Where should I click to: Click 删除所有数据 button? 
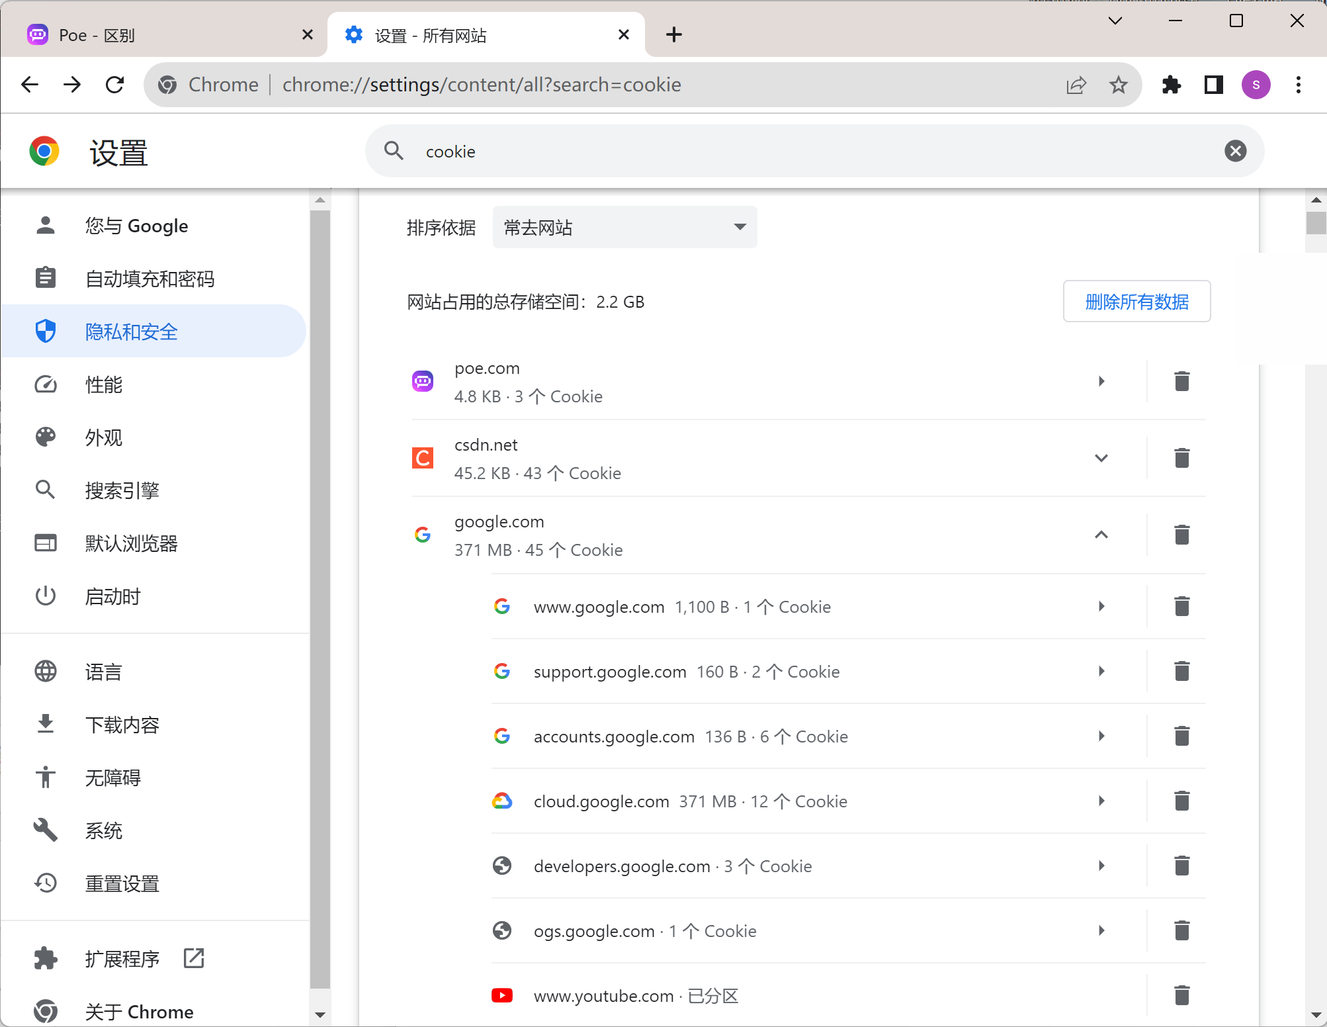[1136, 302]
